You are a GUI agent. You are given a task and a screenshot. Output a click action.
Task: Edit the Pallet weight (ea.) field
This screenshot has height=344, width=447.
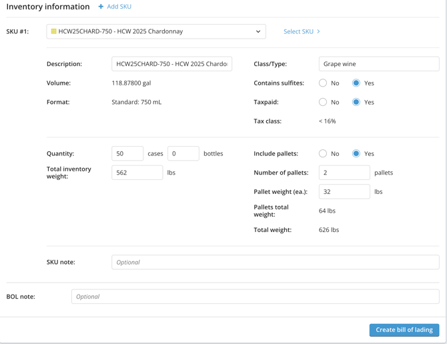(344, 191)
